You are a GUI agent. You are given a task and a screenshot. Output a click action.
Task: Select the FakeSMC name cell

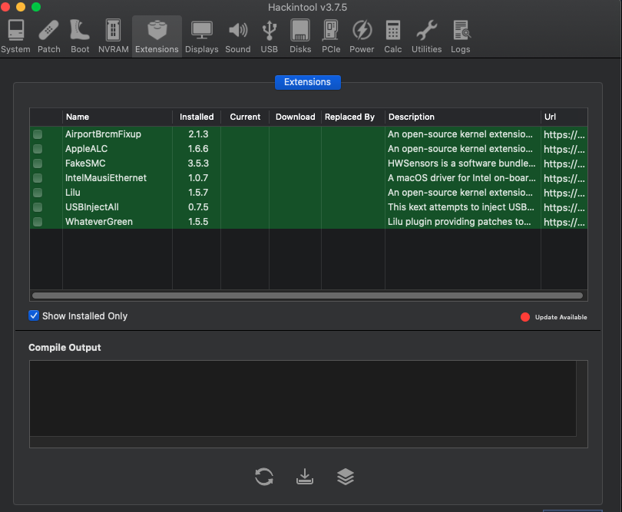[85, 164]
